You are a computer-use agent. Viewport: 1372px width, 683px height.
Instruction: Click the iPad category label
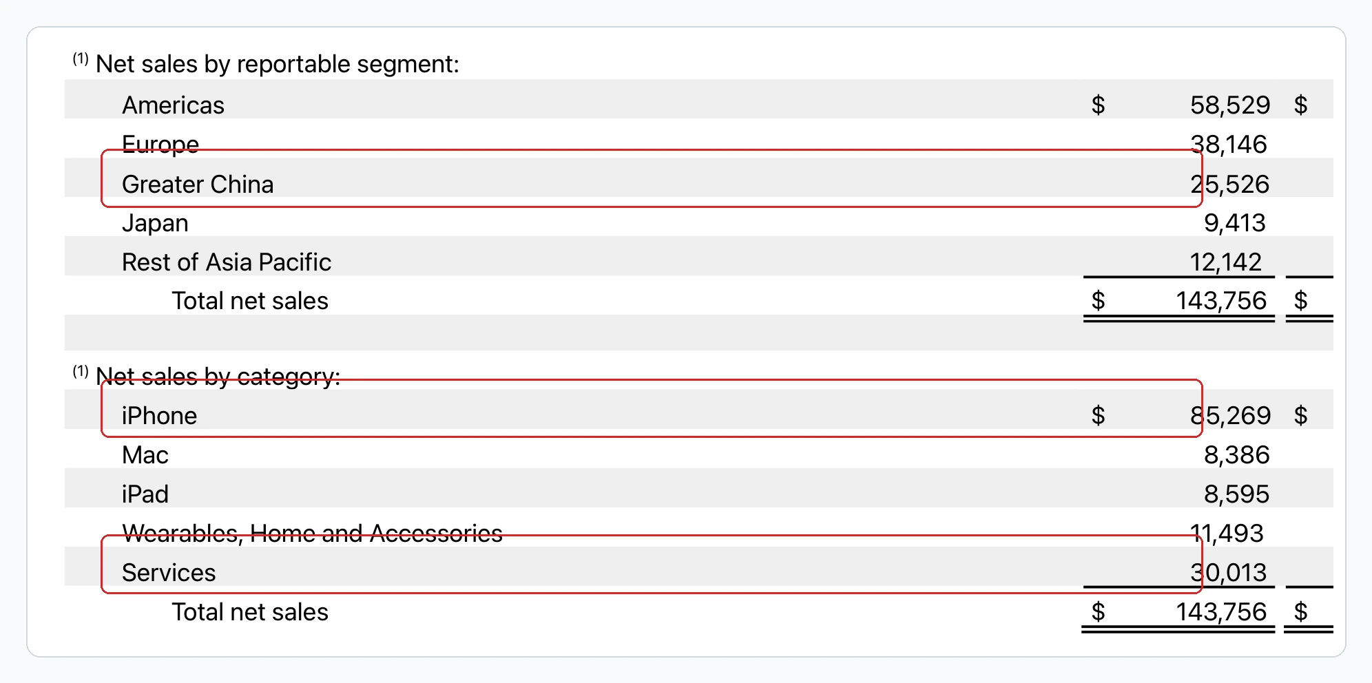(x=145, y=494)
